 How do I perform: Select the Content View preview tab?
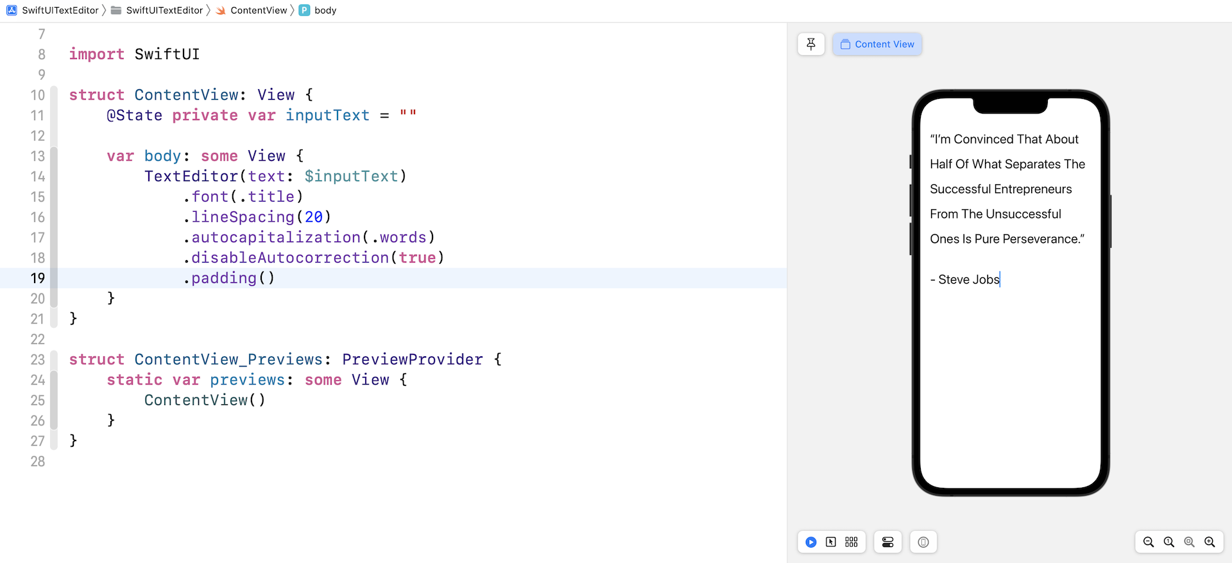[x=877, y=44]
